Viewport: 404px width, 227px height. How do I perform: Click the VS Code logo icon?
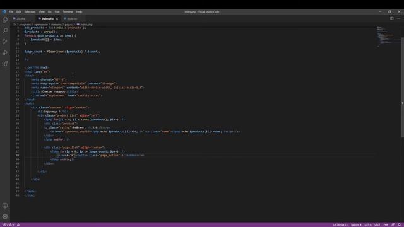(x=4, y=11)
